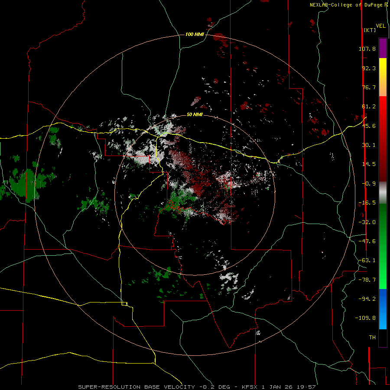Click the TH legend label
Screen dimensions: 390x390
372,338
